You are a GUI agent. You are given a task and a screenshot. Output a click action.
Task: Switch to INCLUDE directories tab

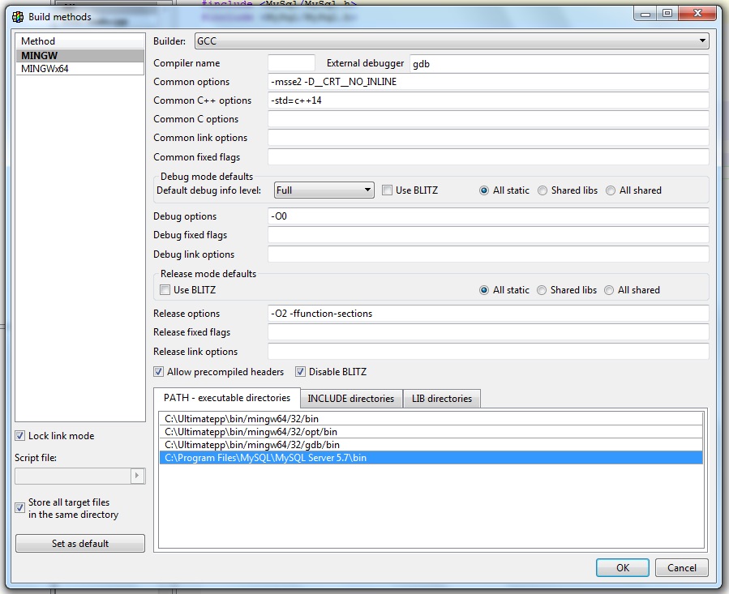click(350, 399)
